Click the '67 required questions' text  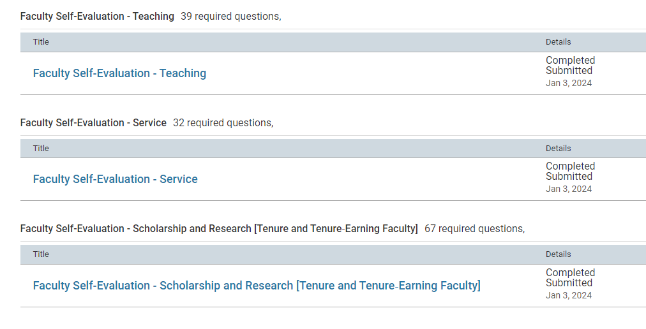pyautogui.click(x=474, y=229)
